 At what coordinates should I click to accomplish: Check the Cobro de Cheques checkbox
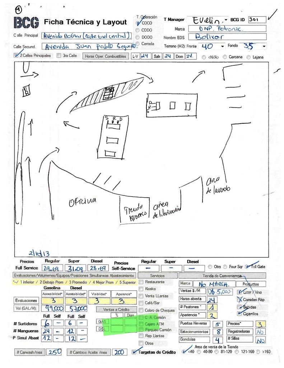tap(141, 310)
